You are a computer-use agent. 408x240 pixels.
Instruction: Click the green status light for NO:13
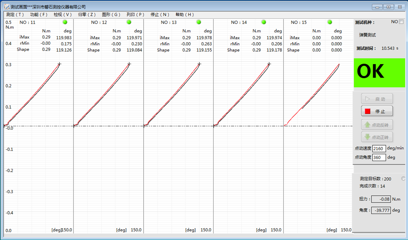pos(199,22)
